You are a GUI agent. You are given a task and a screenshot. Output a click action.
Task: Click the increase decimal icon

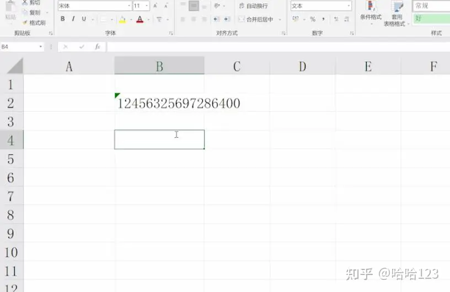[336, 19]
